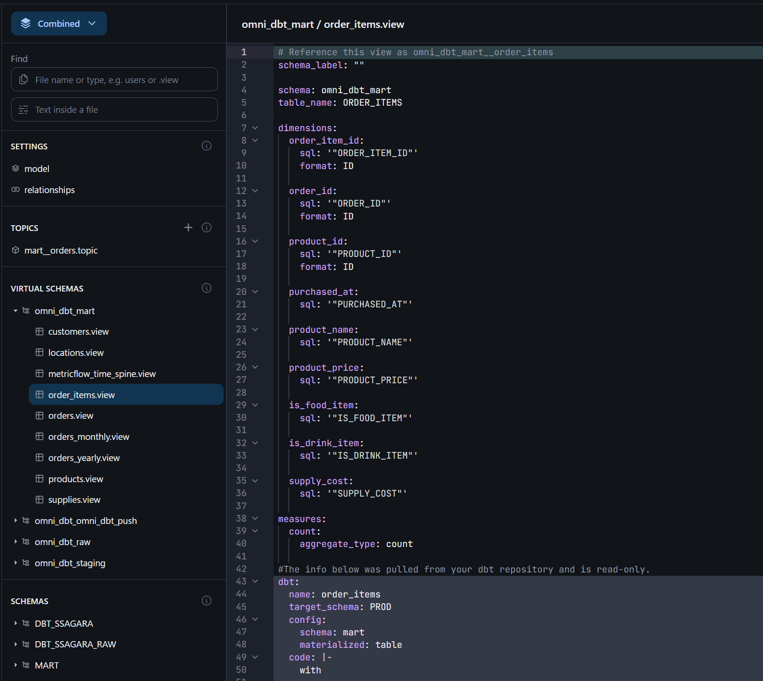Open the supplies.view file

(74, 500)
